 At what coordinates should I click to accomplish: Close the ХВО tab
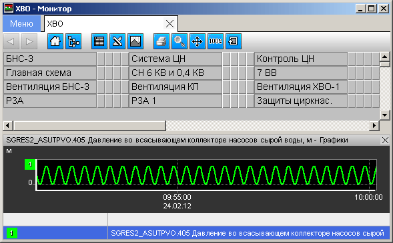[169, 24]
